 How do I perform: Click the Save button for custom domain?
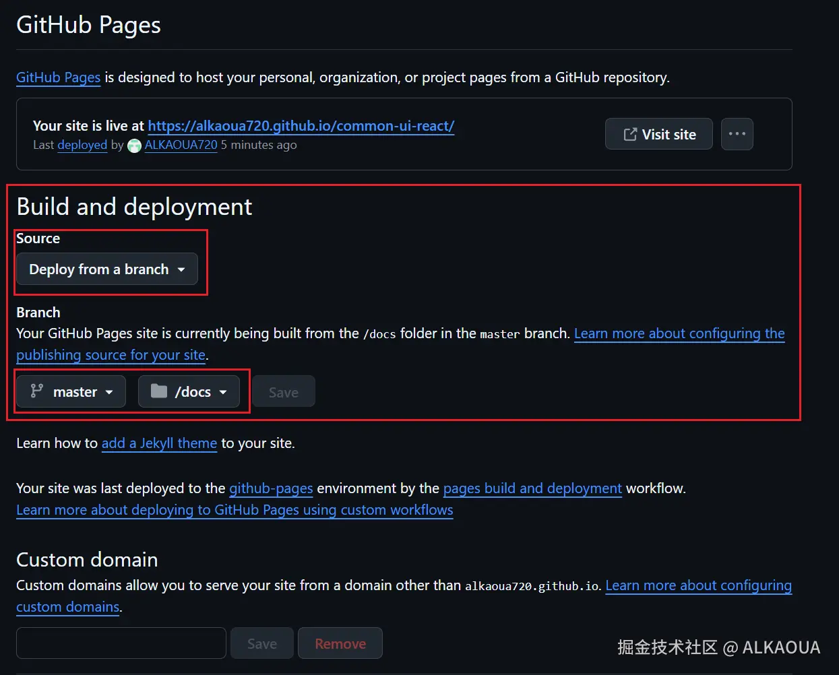click(x=262, y=643)
